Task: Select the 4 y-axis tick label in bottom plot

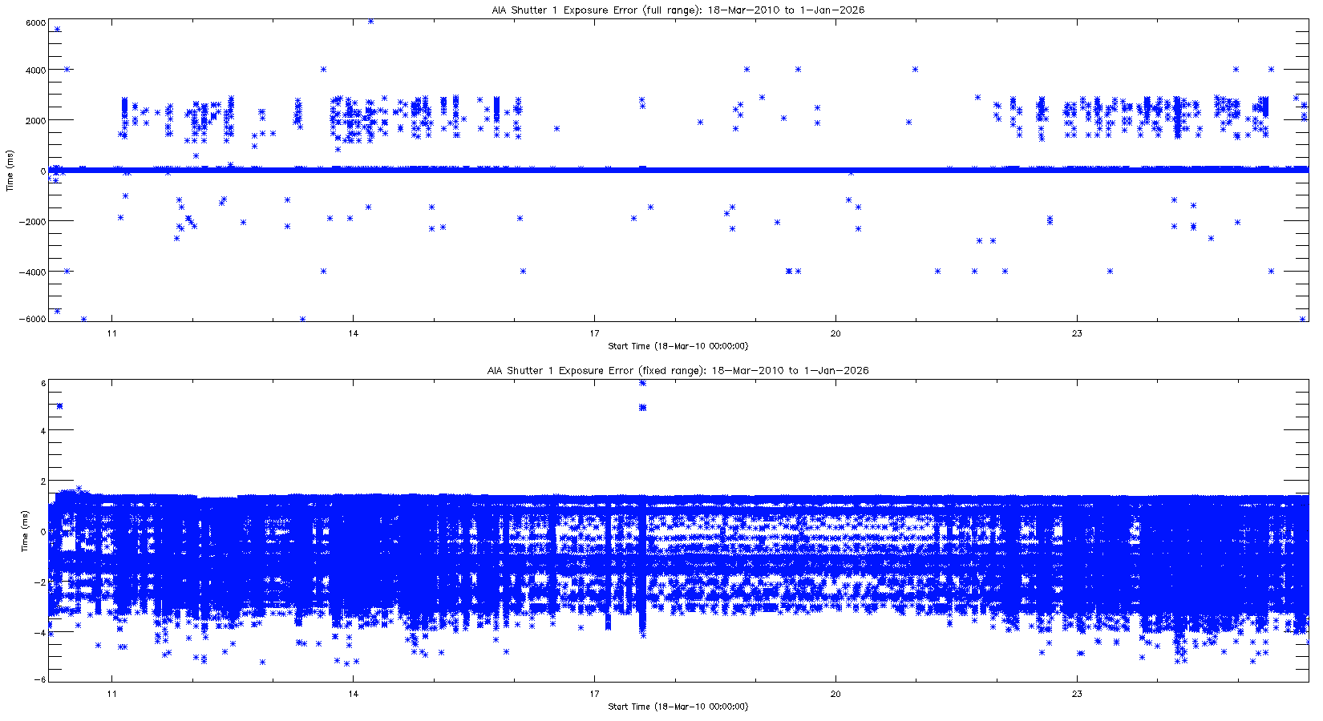Action: pyautogui.click(x=42, y=431)
